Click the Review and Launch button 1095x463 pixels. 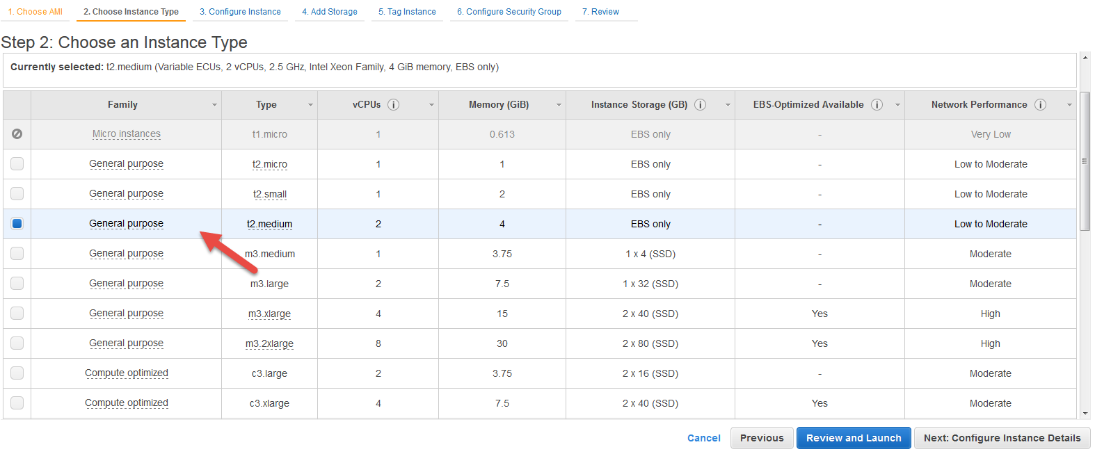[x=853, y=438]
